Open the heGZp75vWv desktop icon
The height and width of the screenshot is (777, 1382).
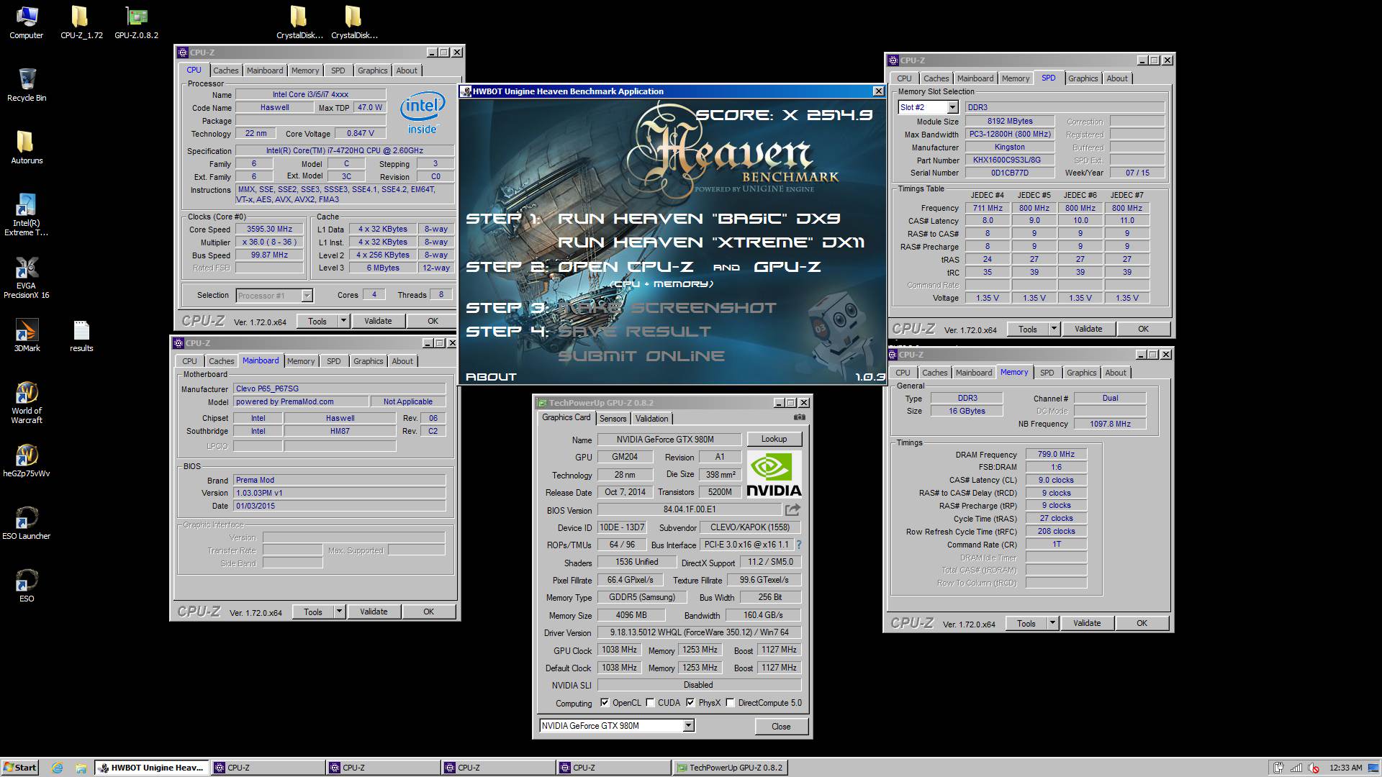(26, 460)
